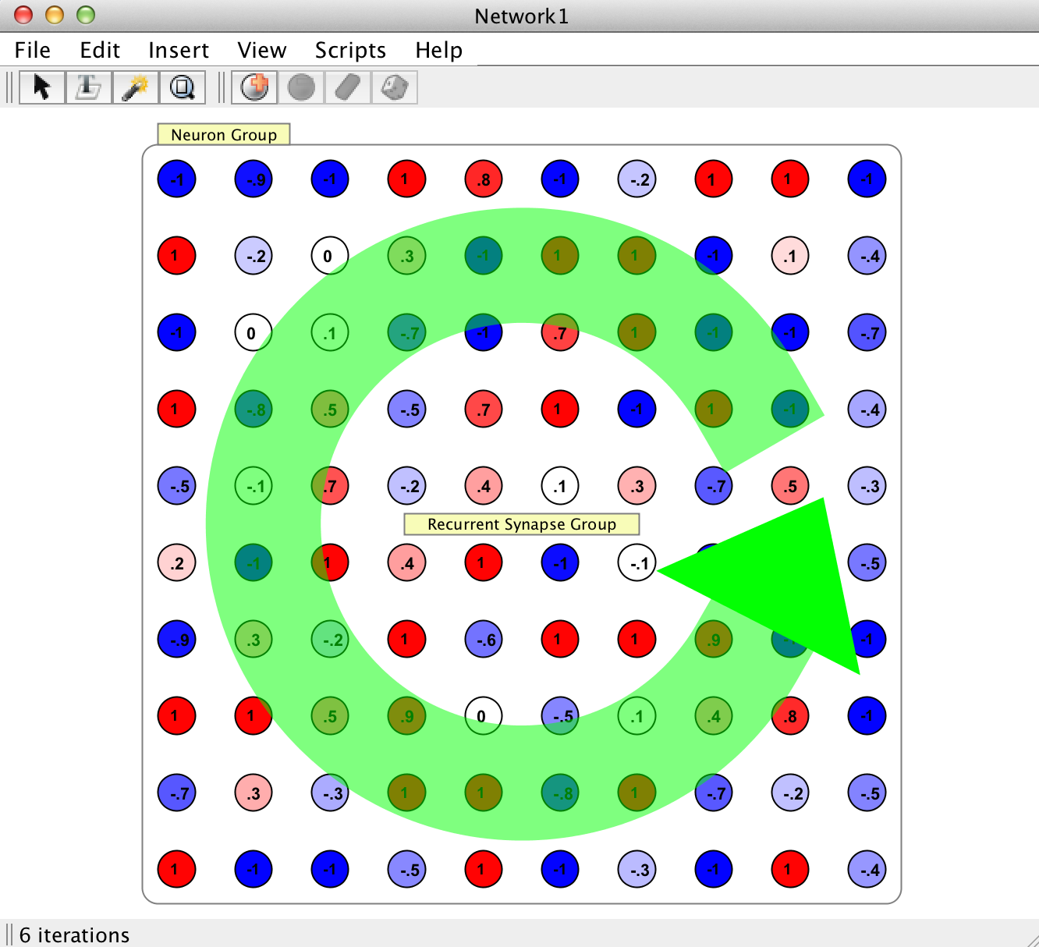Open the File menu
1039x947 pixels.
[x=33, y=50]
